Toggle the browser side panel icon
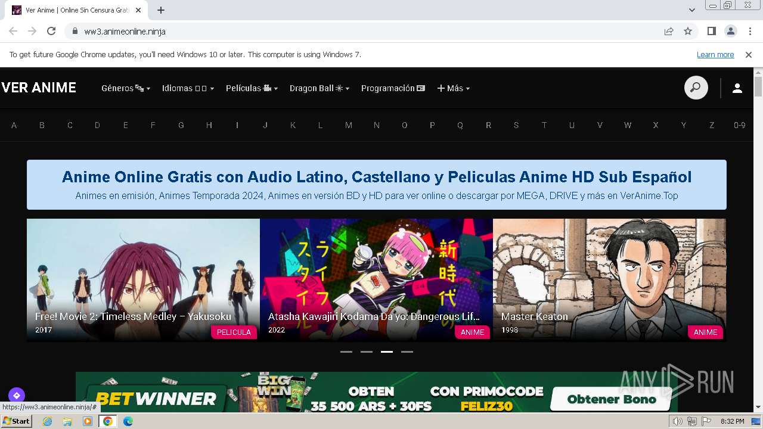 coord(711,31)
